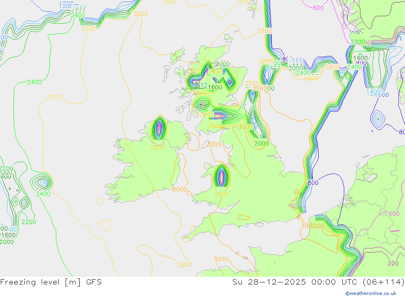The width and height of the screenshot is (405, 297).
Task: Click the 'Freezing level [m] GFS' map title
Action: click(51, 282)
